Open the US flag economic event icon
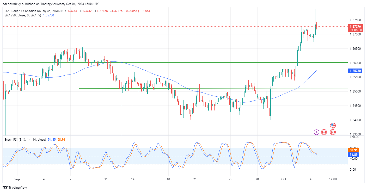 click(333, 126)
